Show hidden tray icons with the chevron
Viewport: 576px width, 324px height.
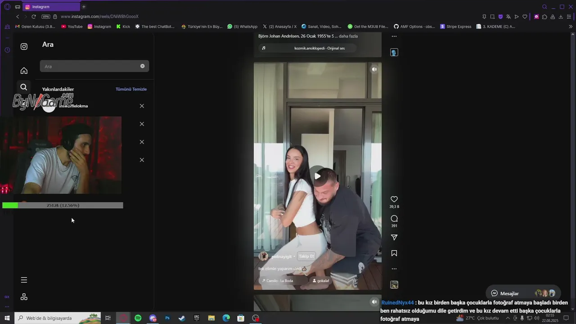coord(508,318)
